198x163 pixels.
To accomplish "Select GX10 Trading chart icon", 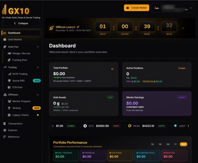I will click(x=9, y=74).
